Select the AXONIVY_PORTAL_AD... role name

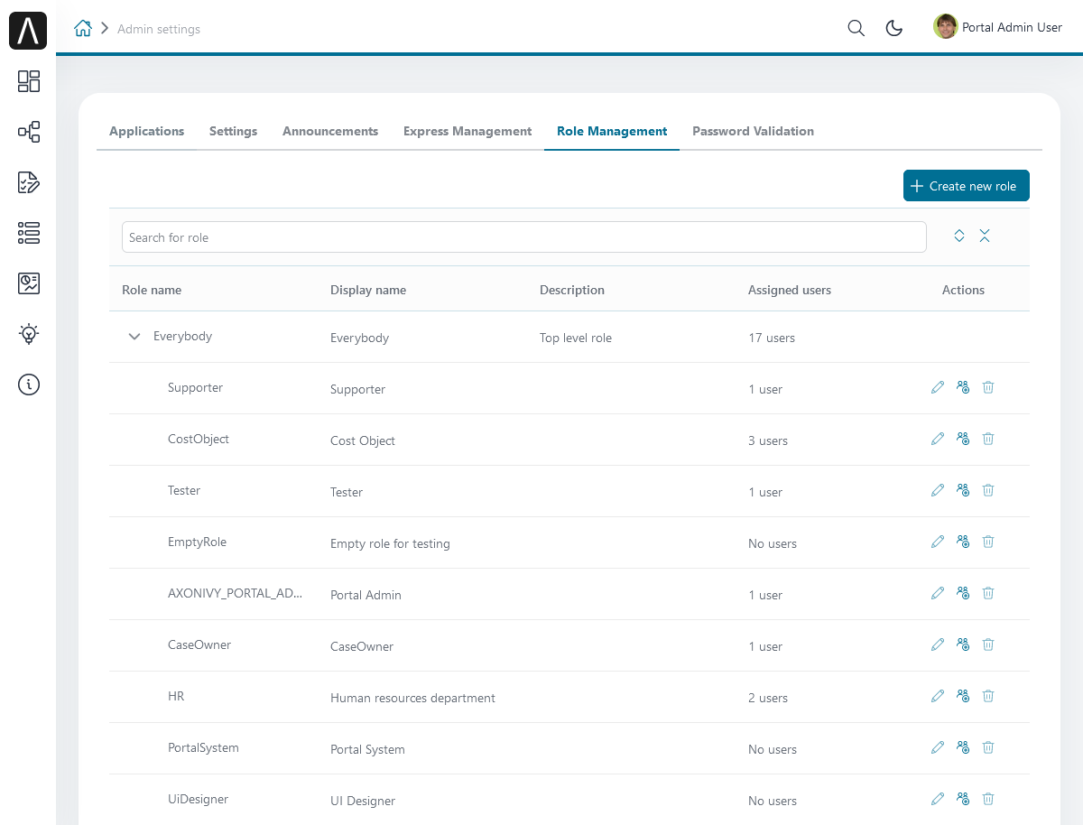pos(236,593)
